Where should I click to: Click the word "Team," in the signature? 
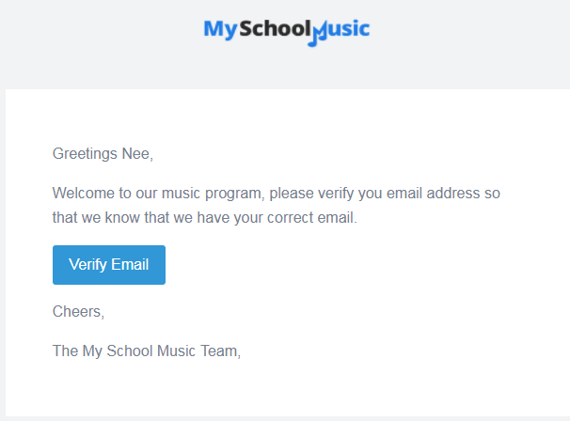[x=221, y=351]
